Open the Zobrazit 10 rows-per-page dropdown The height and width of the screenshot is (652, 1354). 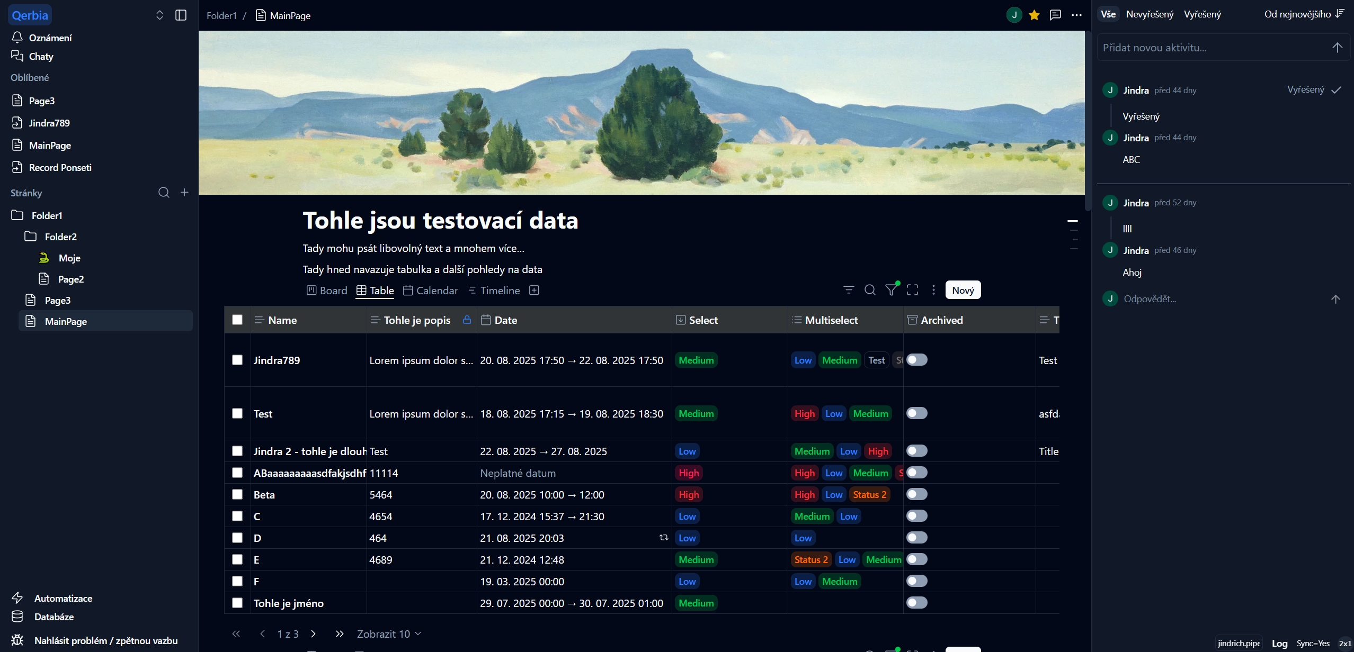[389, 634]
